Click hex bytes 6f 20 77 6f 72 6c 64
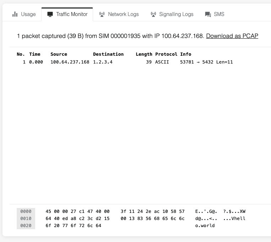The image size is (271, 242). 73,226
